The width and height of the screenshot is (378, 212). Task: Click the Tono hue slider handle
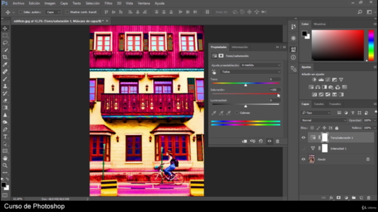tap(246, 85)
